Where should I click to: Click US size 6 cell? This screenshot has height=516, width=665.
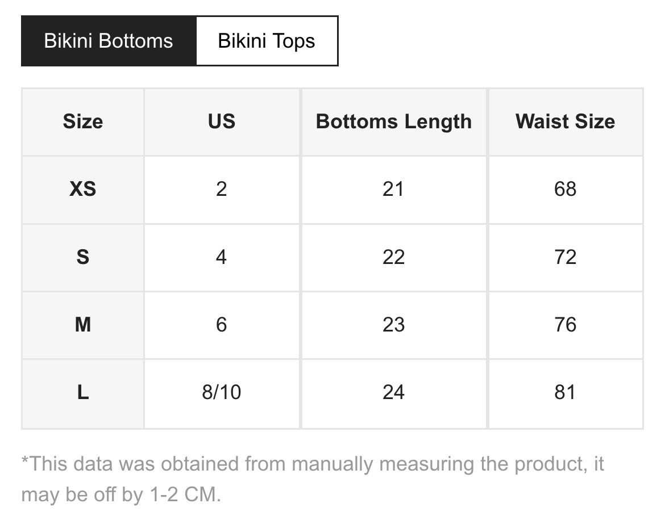click(222, 325)
